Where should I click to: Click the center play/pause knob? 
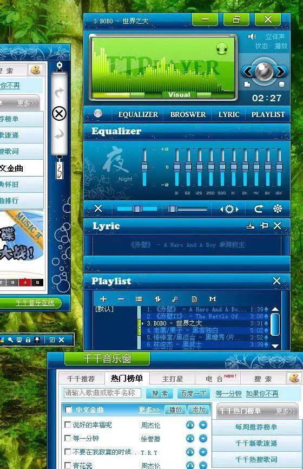264,71
